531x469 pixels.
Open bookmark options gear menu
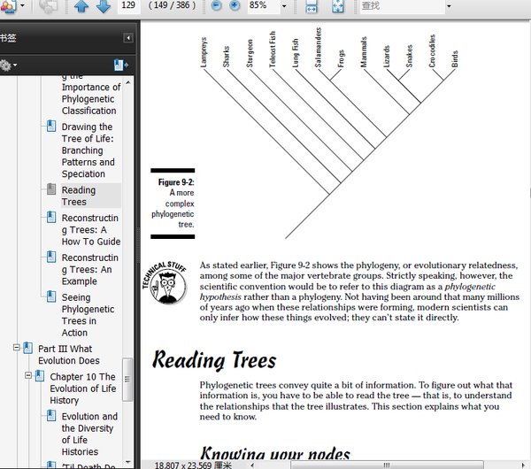[x=8, y=65]
